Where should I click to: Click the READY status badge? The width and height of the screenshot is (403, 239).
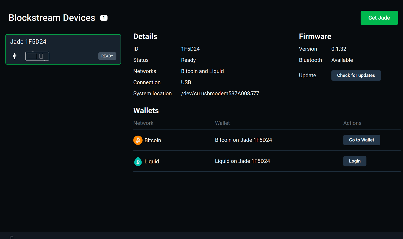tap(107, 56)
